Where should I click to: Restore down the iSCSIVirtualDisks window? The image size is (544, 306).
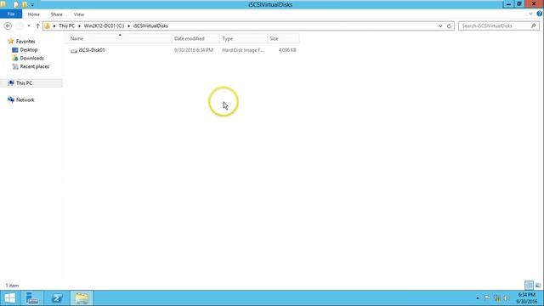519,4
